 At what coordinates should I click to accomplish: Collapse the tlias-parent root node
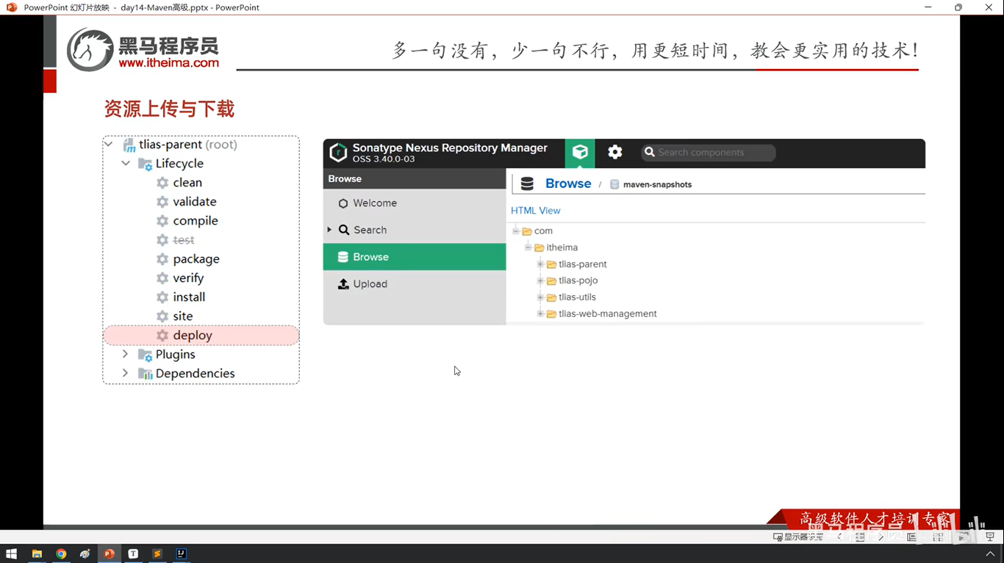coord(109,145)
